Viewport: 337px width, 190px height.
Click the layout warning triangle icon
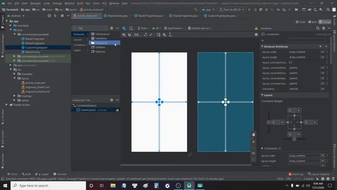click(x=256, y=28)
